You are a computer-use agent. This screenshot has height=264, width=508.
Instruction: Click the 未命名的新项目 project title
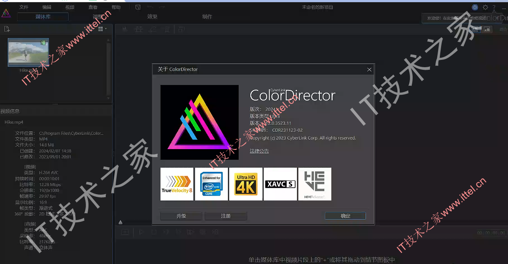[318, 7]
